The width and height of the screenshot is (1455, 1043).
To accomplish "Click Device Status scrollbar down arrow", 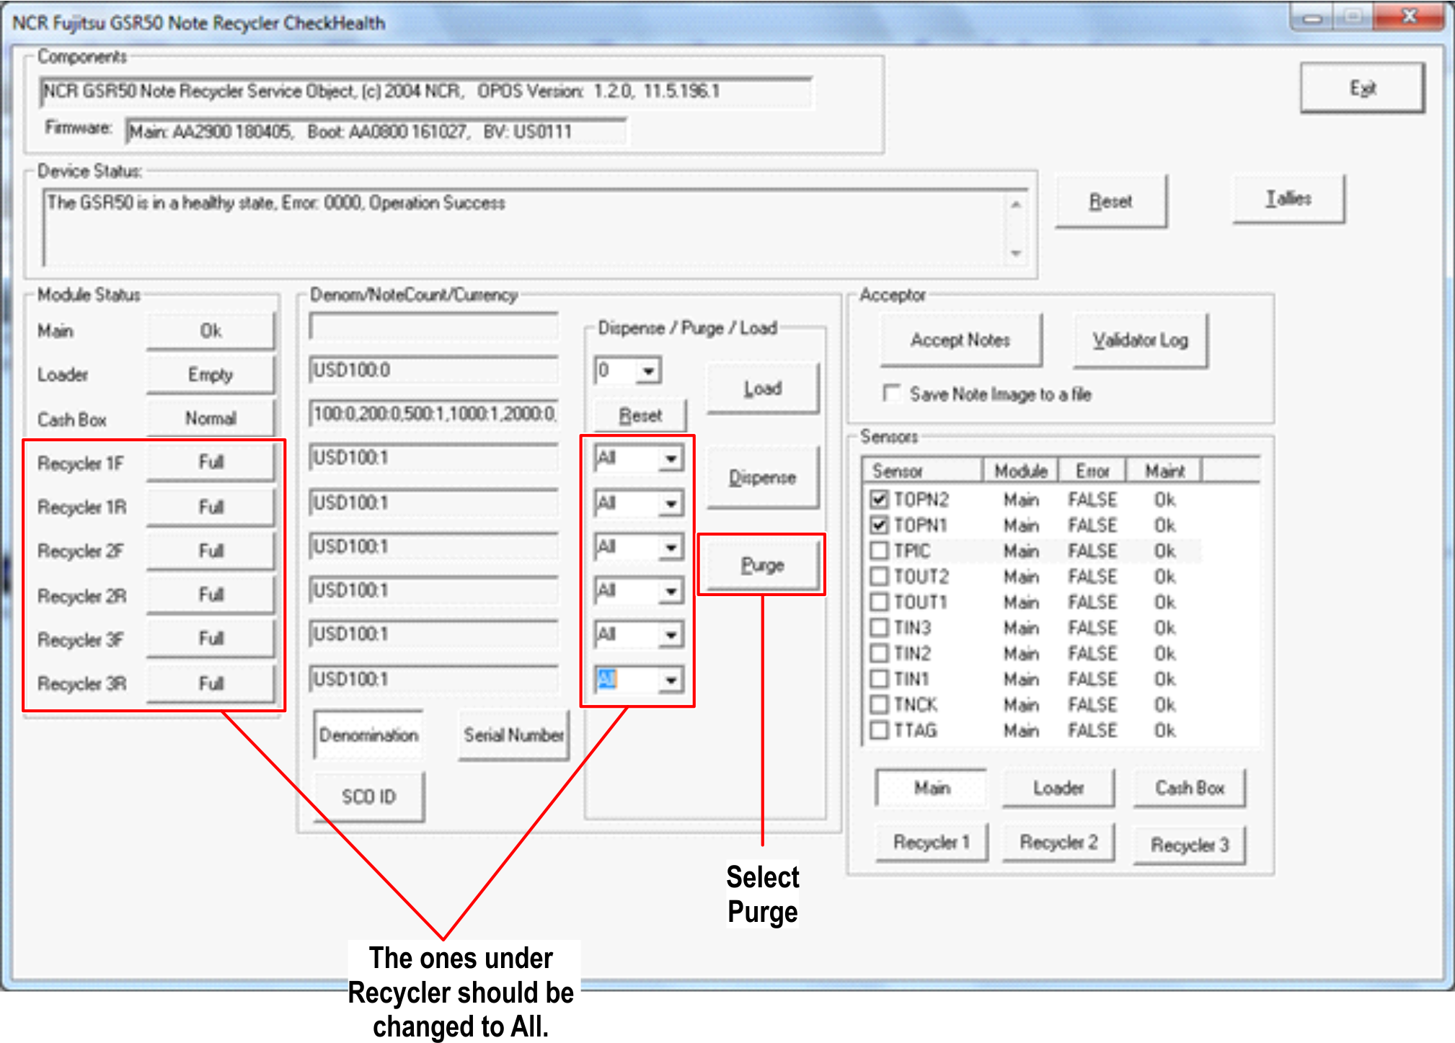I will pos(1016,254).
